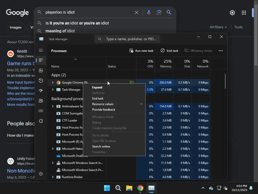
Task: Click Task Manager search input field
Action: click(127, 39)
